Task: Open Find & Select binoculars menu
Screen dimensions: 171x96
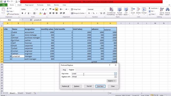Action: pyautogui.click(x=168, y=11)
